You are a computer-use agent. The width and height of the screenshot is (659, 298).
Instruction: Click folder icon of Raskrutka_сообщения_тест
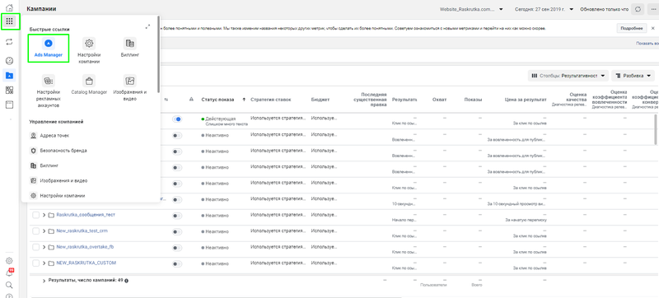coord(51,216)
